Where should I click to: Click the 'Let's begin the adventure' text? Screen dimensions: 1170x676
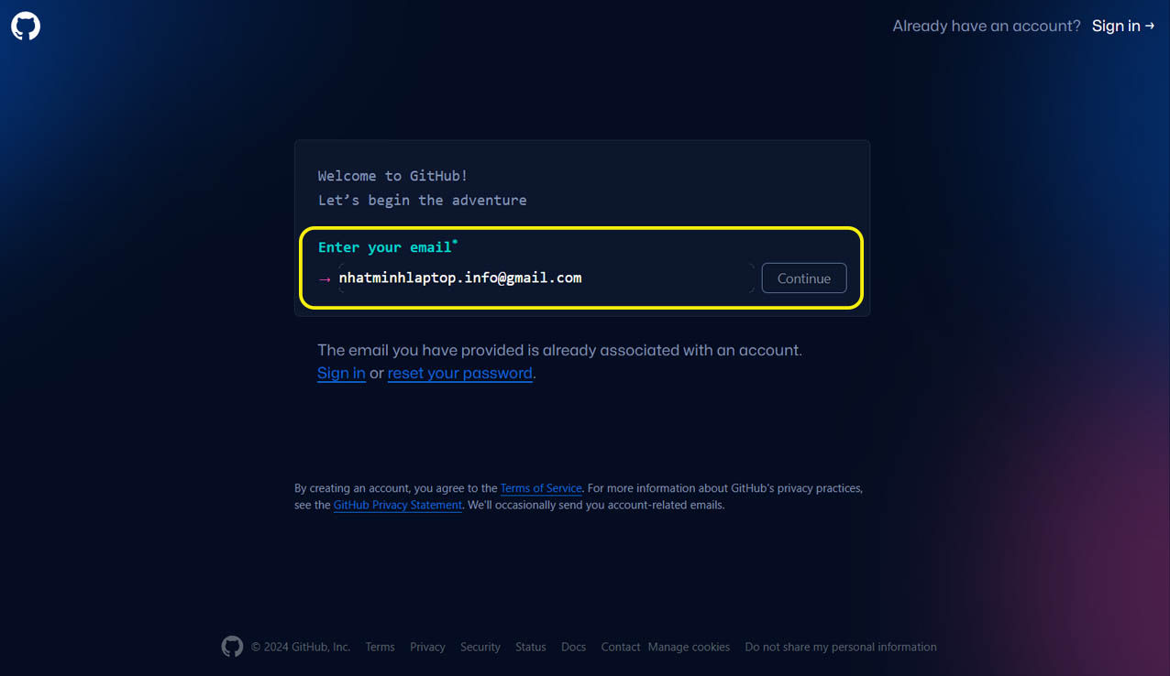[423, 200]
